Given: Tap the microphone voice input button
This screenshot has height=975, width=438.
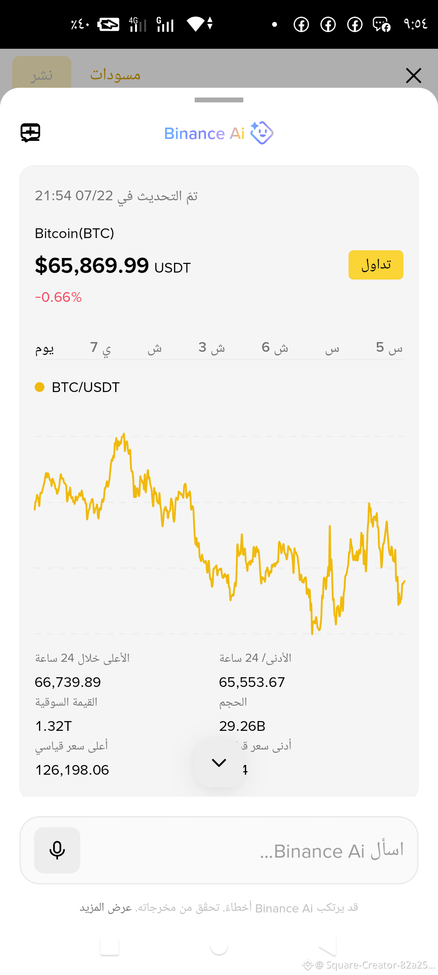Looking at the screenshot, I should (57, 850).
